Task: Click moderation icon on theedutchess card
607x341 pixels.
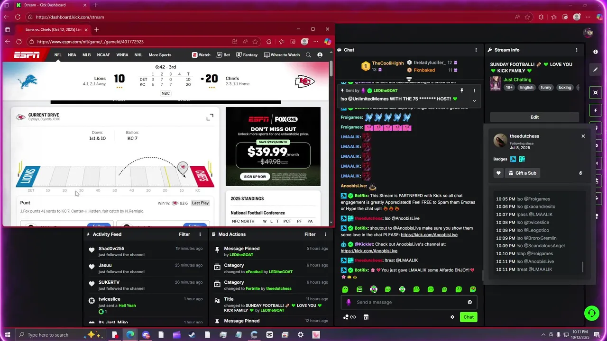Action: 580,173
